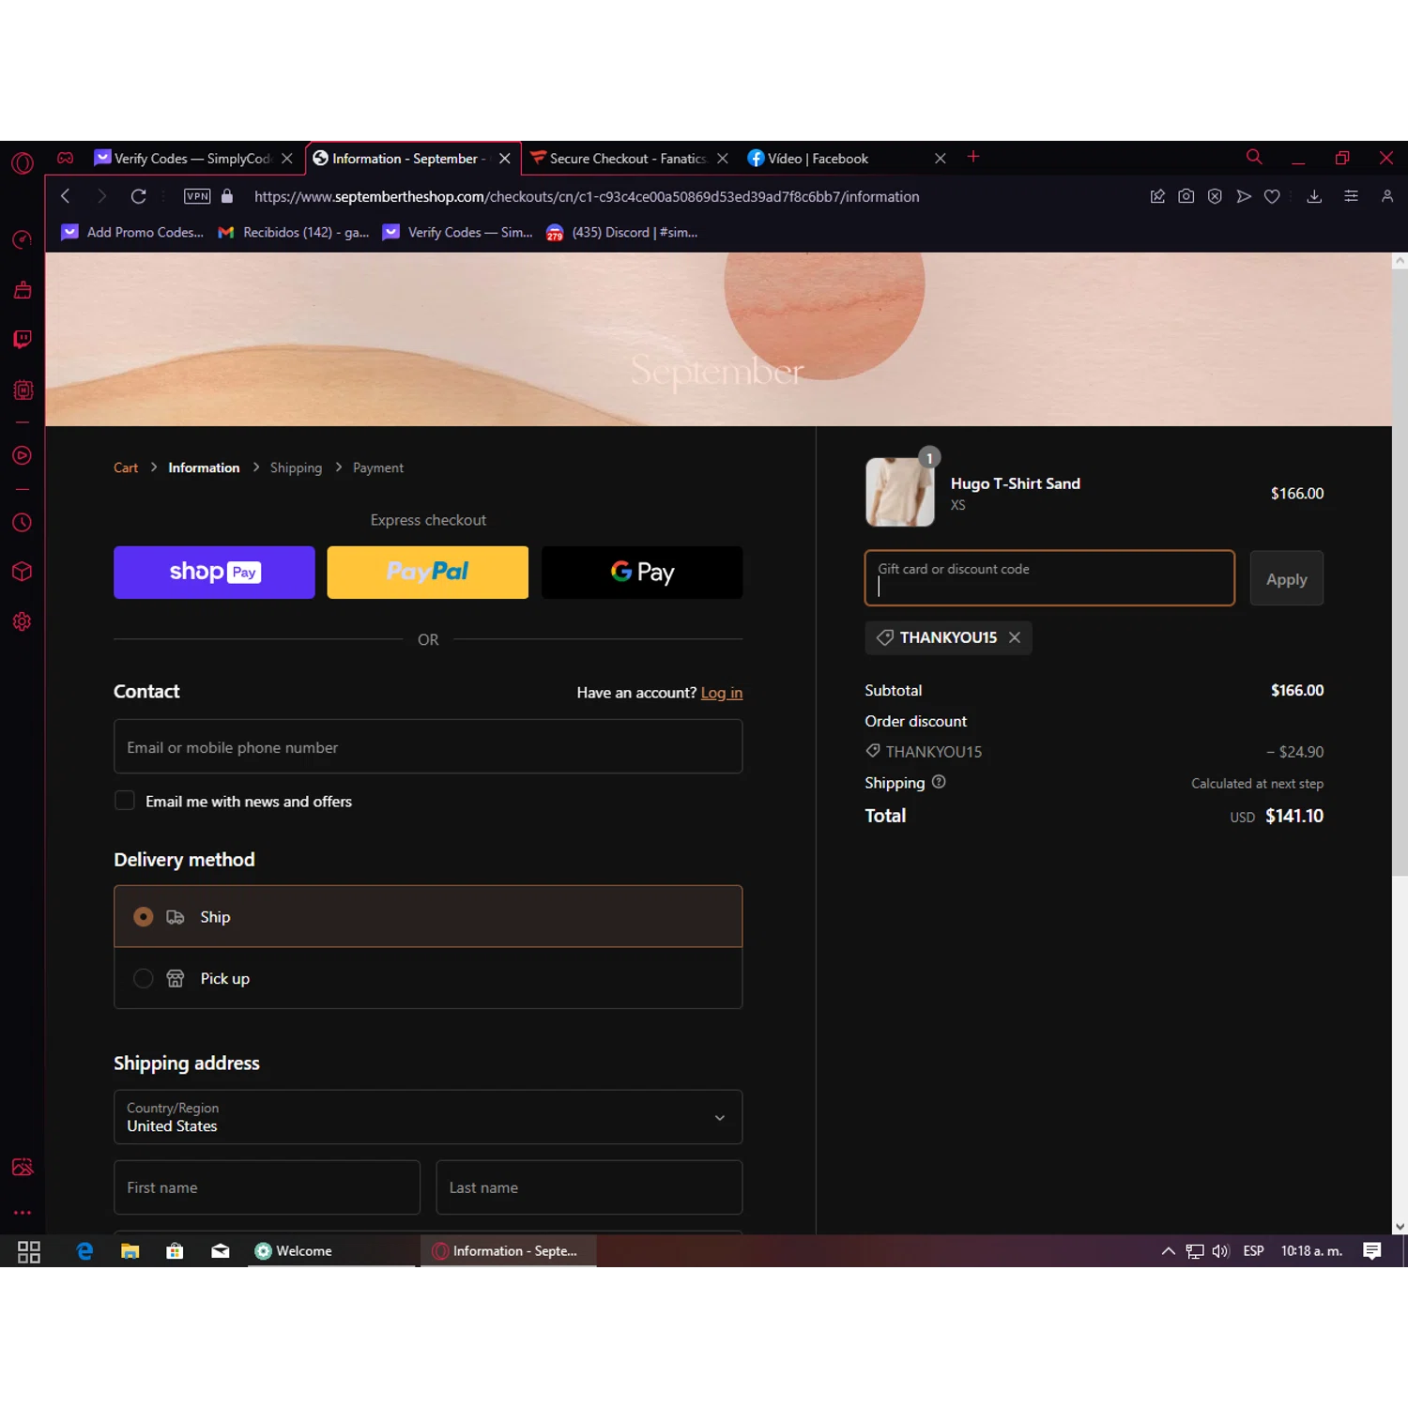
Task: Open Microsoft Store from taskbar
Action: coord(175,1251)
